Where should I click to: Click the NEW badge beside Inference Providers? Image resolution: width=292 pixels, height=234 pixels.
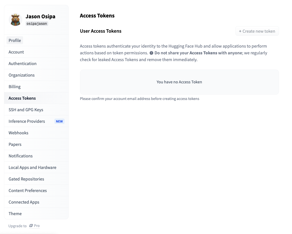tap(59, 121)
